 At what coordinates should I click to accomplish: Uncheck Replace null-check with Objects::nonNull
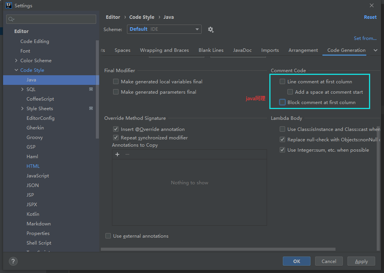(x=282, y=139)
